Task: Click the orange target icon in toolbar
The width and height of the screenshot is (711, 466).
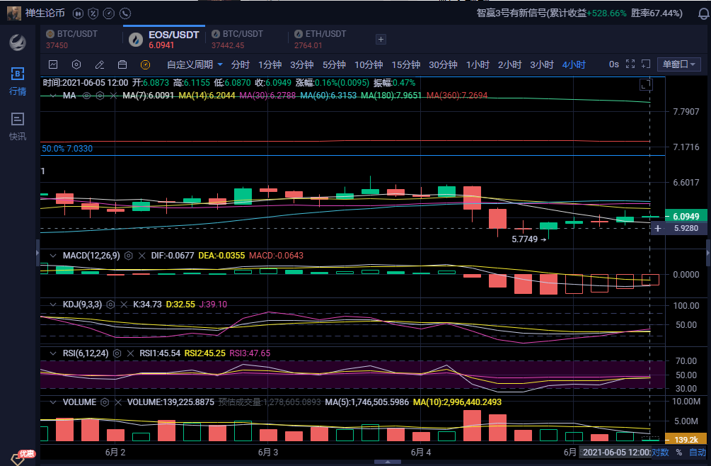Action: tap(145, 65)
